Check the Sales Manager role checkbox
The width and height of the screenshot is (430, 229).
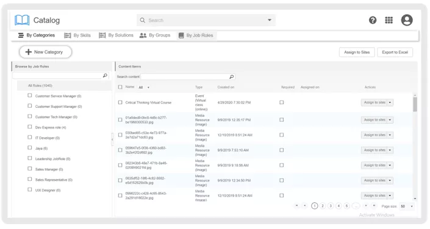[x=30, y=169]
